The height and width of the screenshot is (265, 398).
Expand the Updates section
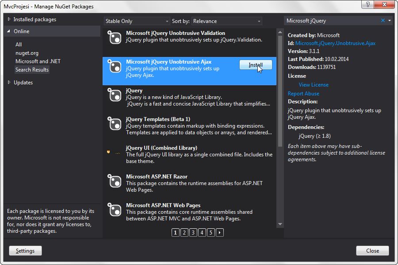pyautogui.click(x=23, y=83)
